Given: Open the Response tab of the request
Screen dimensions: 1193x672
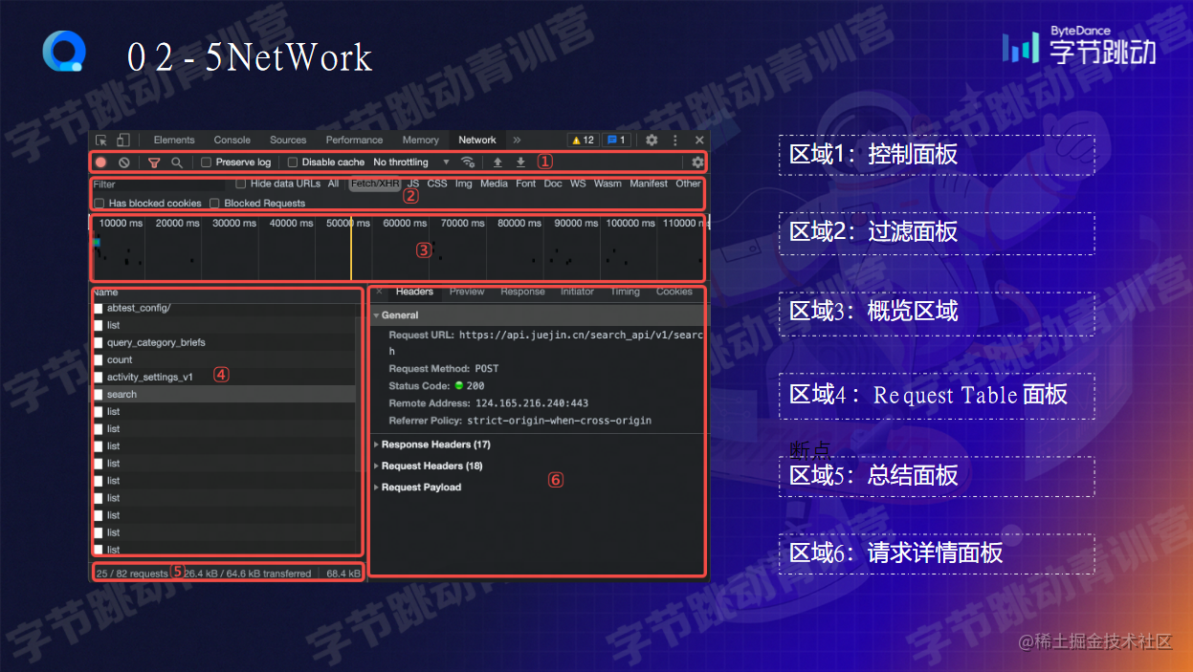Looking at the screenshot, I should tap(522, 292).
